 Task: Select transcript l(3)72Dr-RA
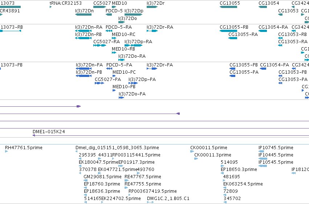click(x=160, y=27)
